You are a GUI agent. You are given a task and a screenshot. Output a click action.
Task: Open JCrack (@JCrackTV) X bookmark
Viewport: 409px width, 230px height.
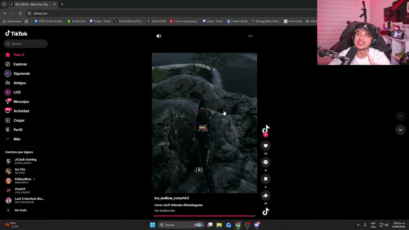[128, 21]
